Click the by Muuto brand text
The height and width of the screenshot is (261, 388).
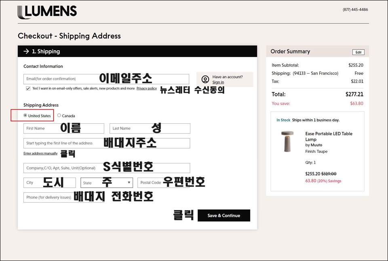click(314, 145)
